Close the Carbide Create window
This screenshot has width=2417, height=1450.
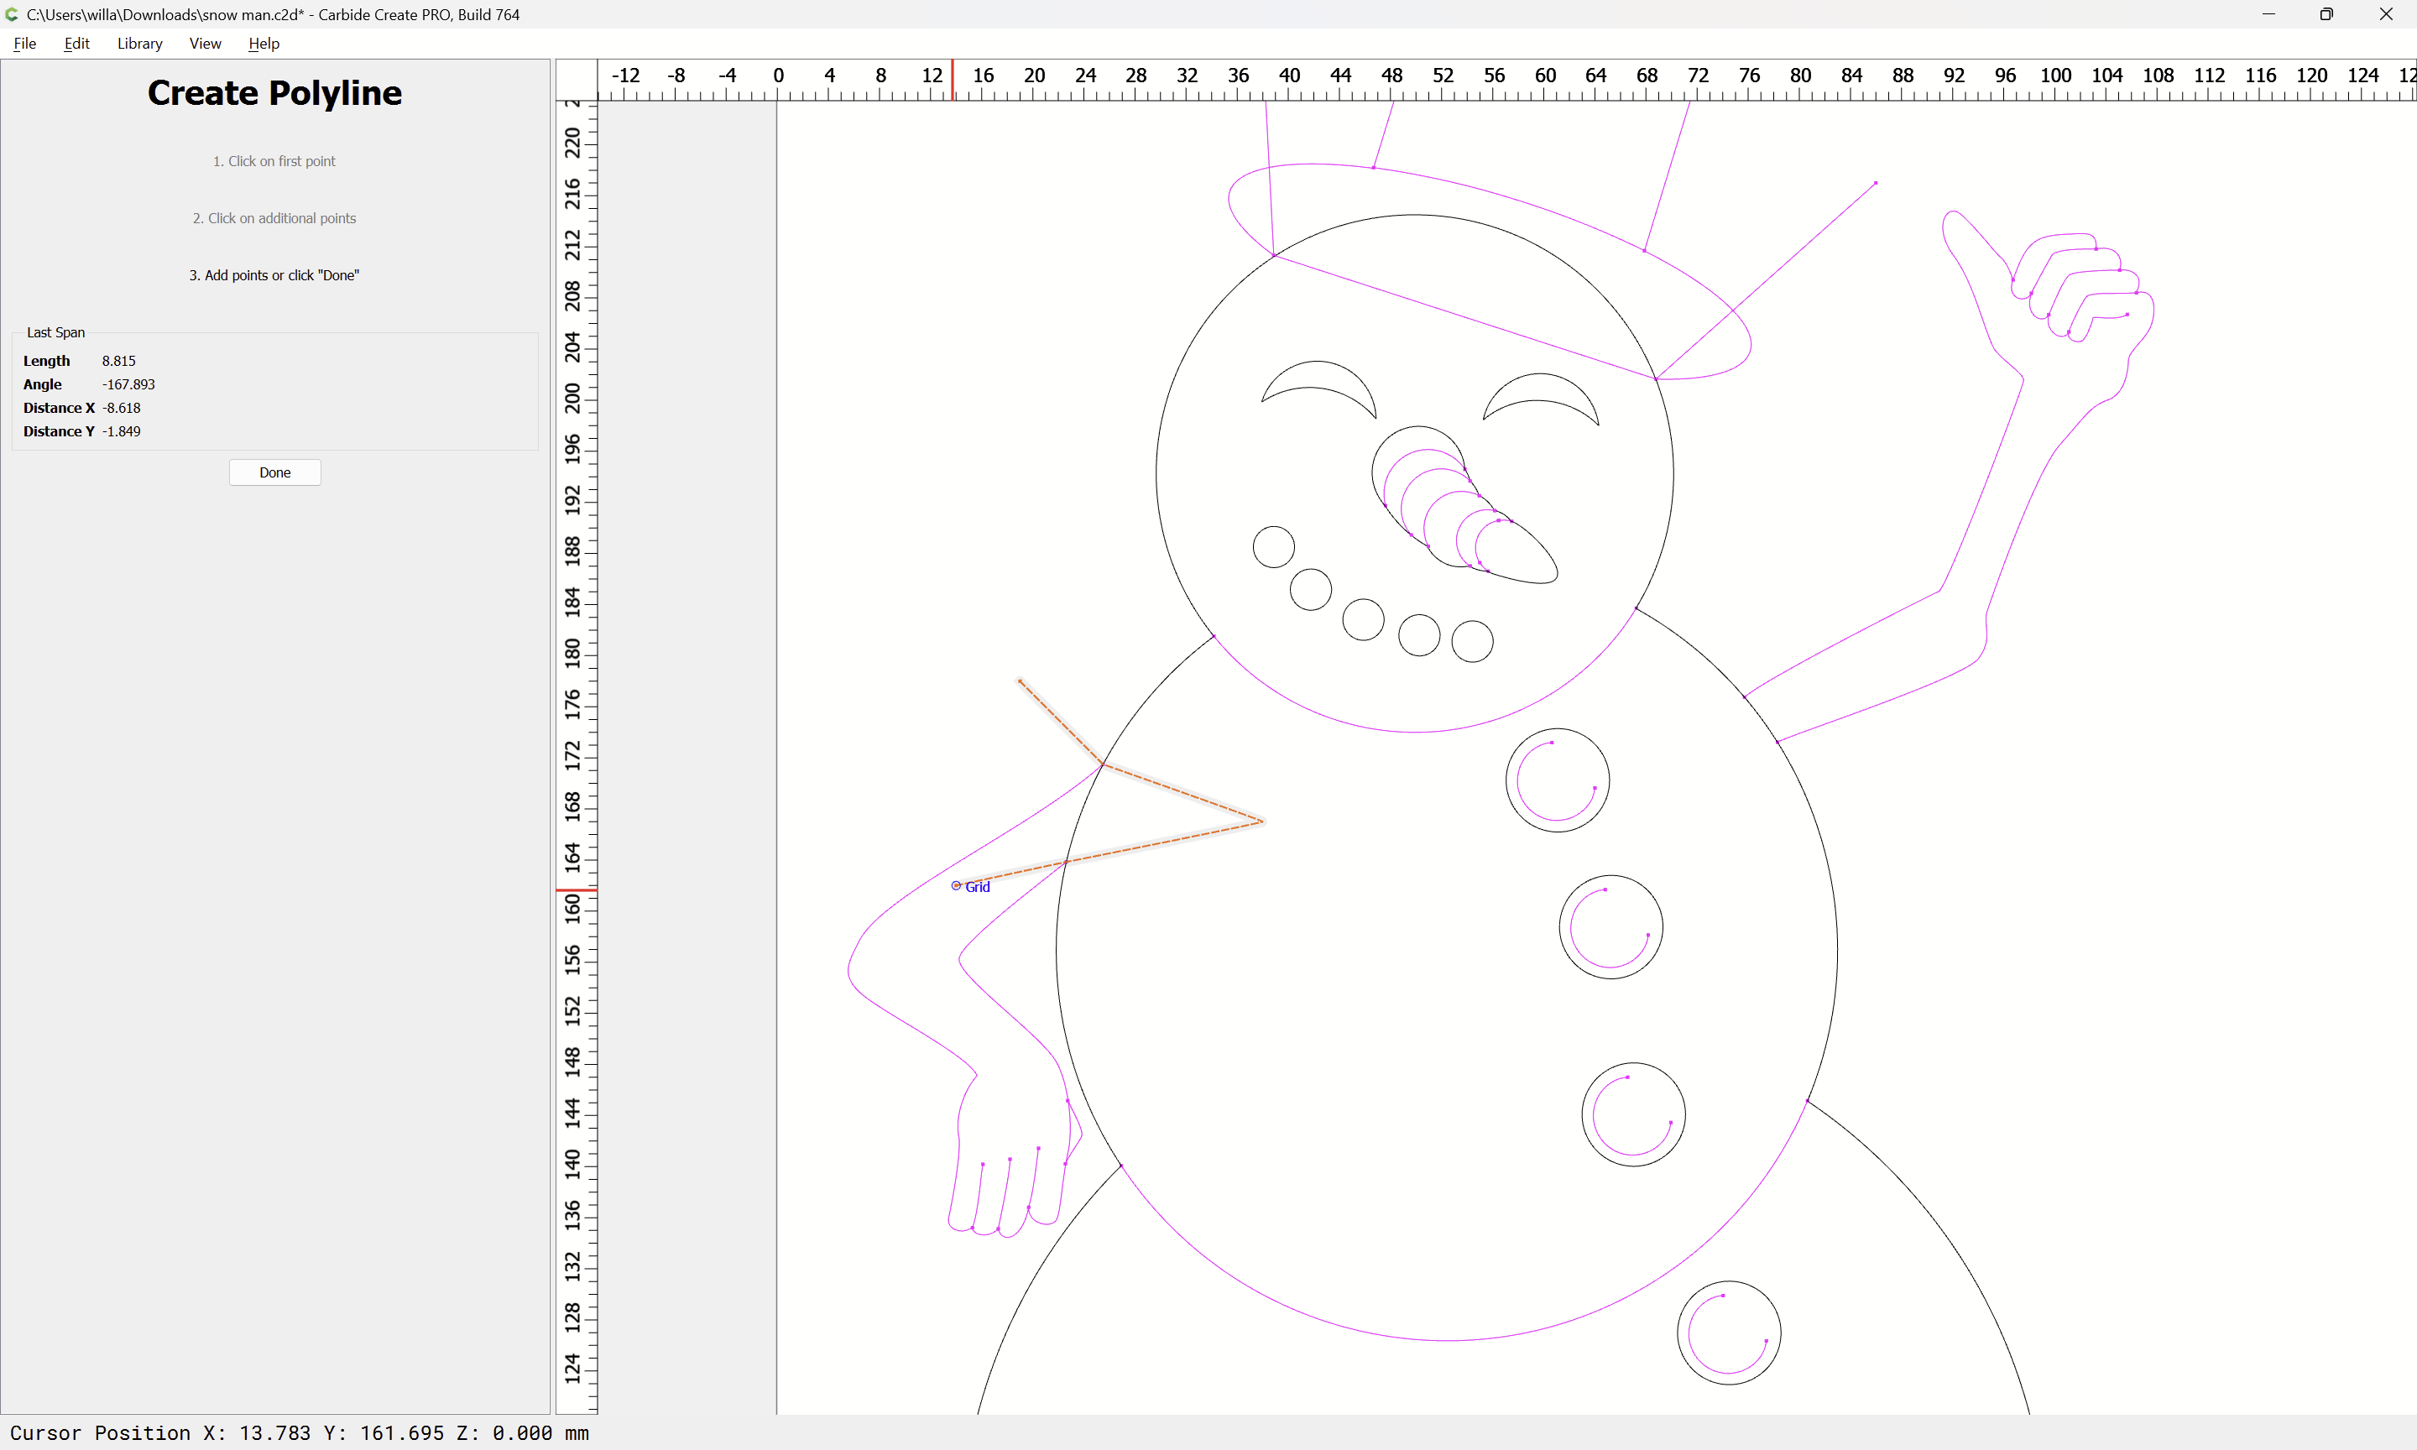click(2386, 14)
